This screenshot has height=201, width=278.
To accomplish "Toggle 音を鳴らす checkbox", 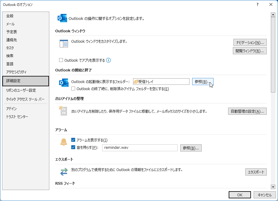I will pyautogui.click(x=73, y=147).
